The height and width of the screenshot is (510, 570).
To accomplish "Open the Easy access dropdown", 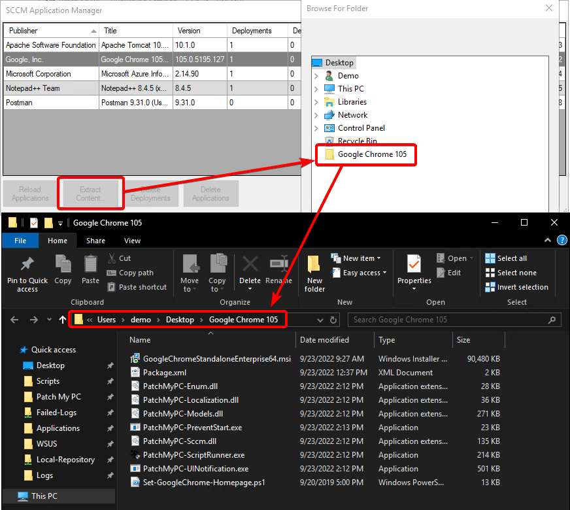I will tap(359, 273).
